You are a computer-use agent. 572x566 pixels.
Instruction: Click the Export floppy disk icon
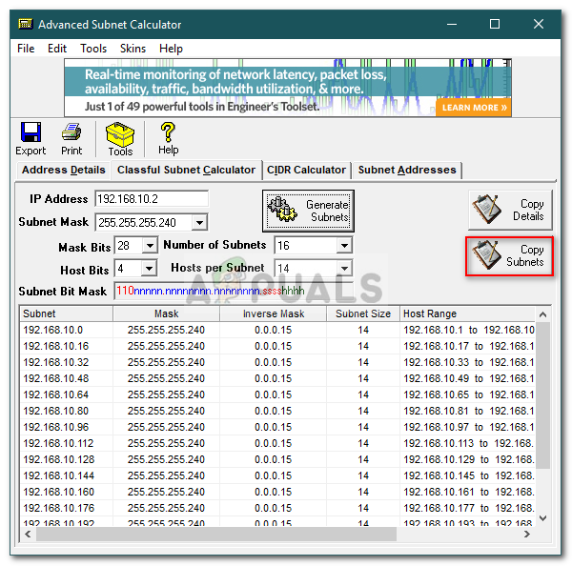[31, 132]
